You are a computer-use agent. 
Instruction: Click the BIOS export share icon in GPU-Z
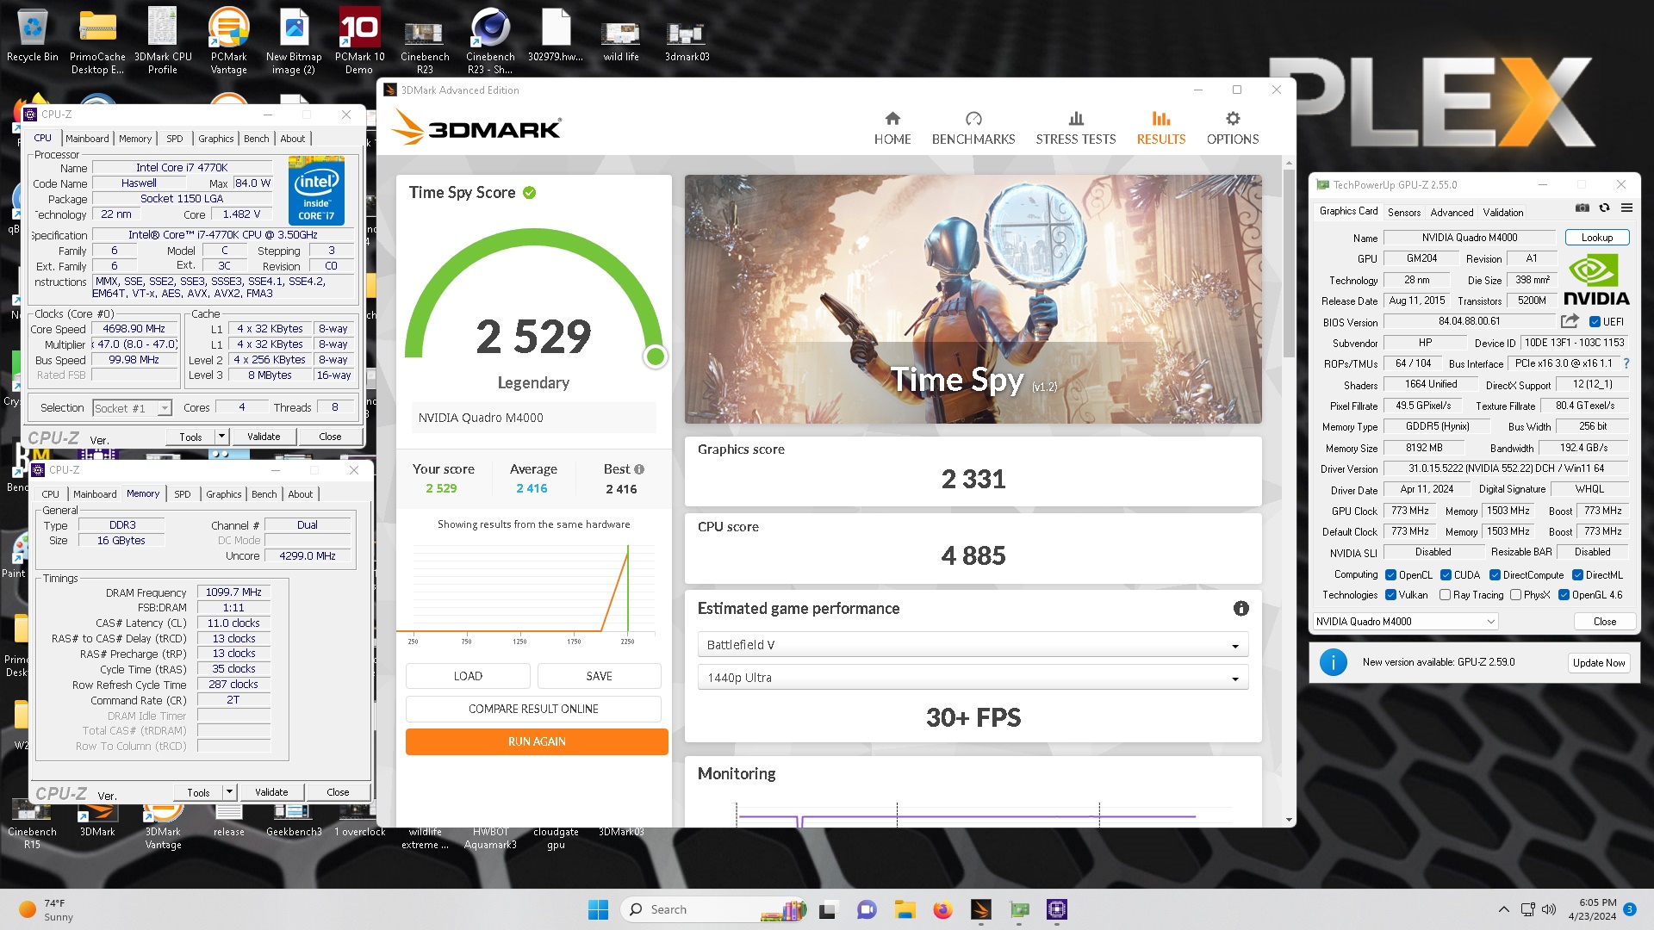click(1570, 321)
